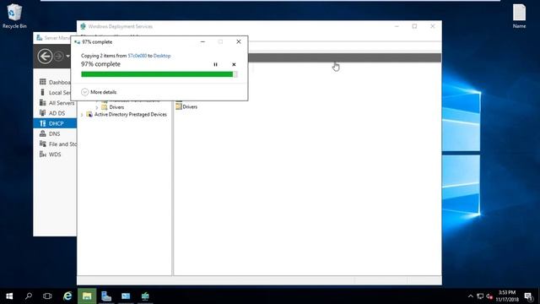Open taskbar search
540x304 pixels.
tap(29, 296)
